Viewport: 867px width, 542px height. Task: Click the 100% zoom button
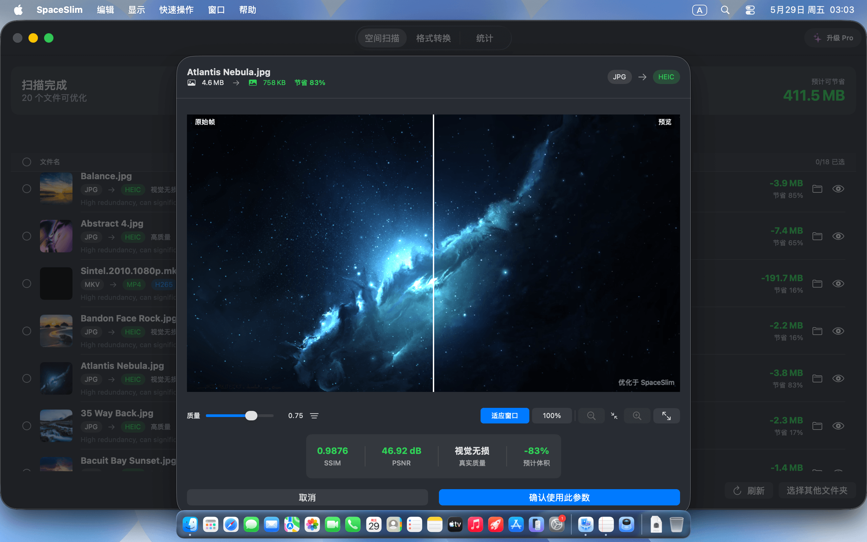[552, 415]
